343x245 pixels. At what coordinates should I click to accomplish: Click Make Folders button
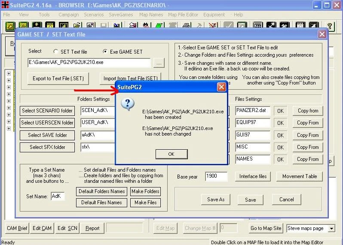145,191
